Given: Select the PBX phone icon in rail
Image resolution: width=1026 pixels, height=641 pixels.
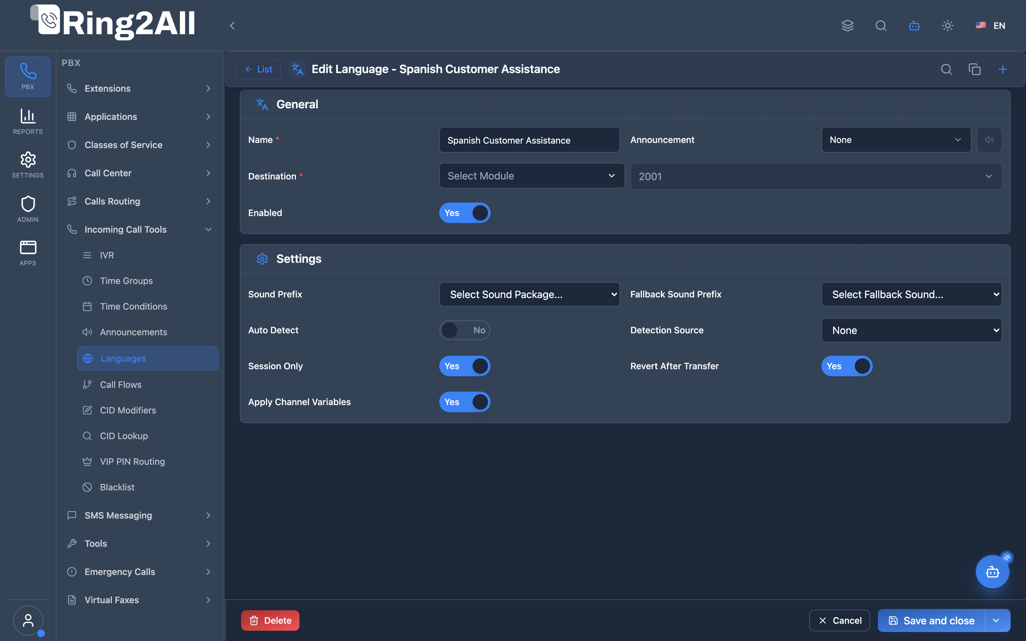Looking at the screenshot, I should 28,76.
